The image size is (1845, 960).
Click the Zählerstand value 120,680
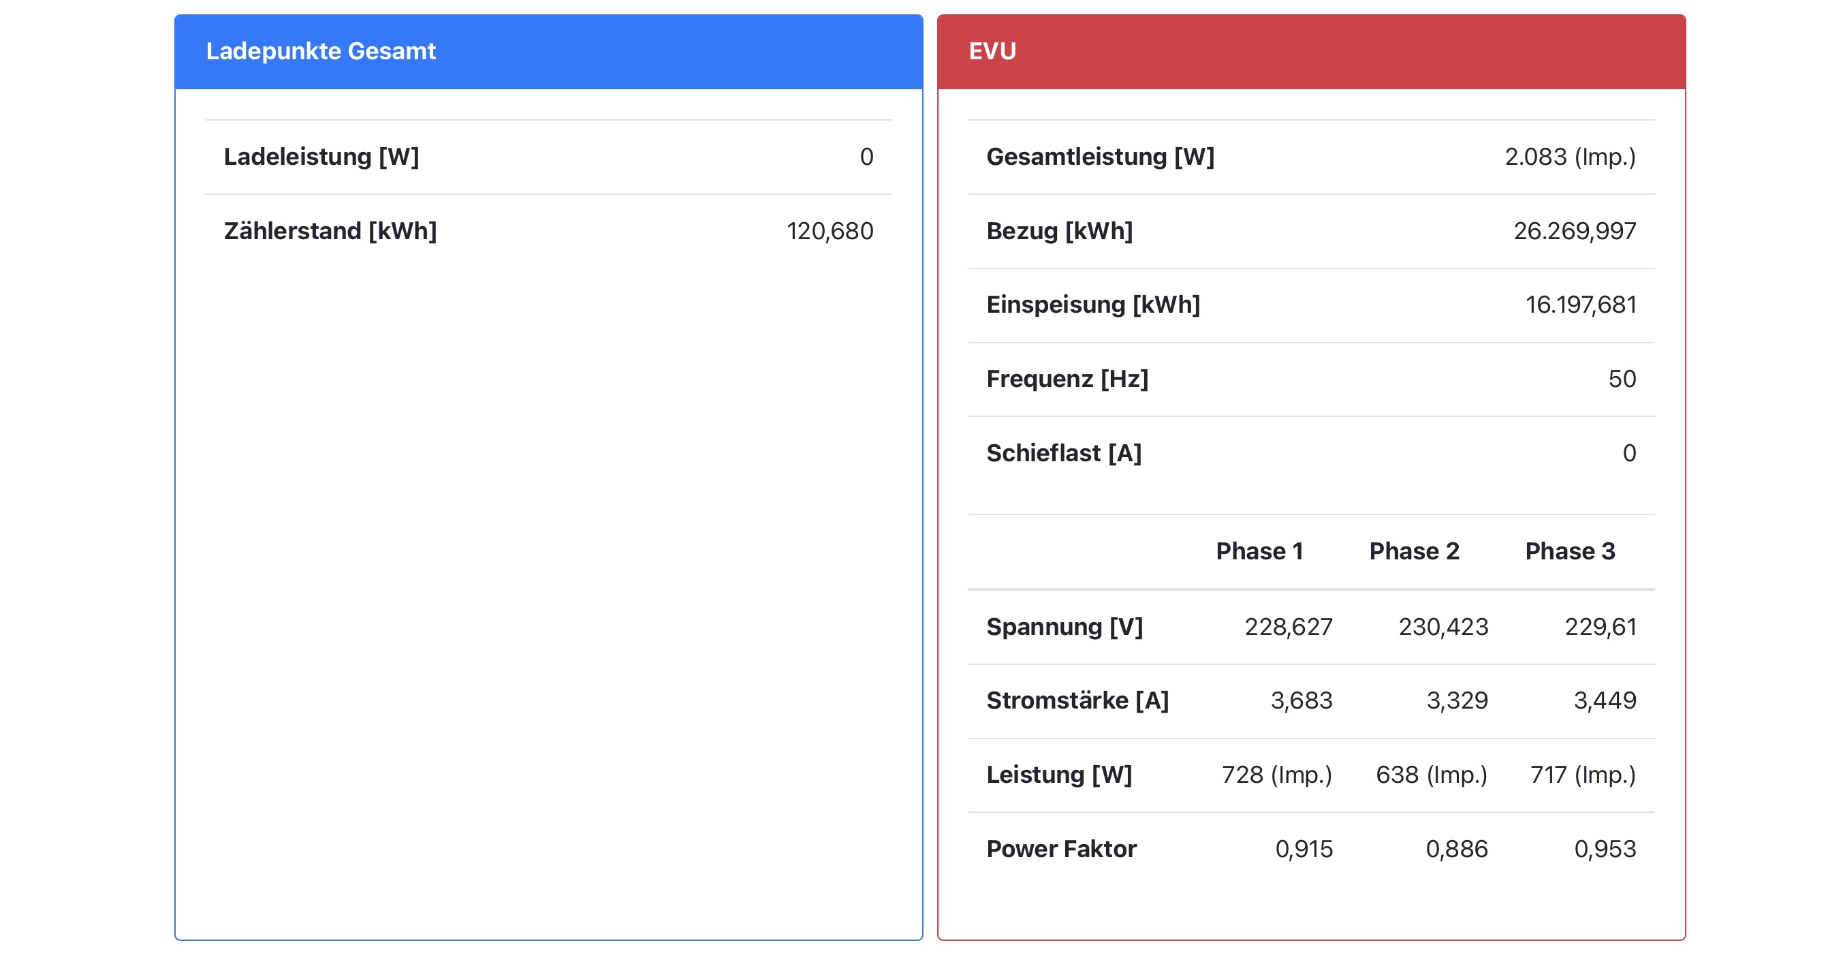pyautogui.click(x=830, y=231)
